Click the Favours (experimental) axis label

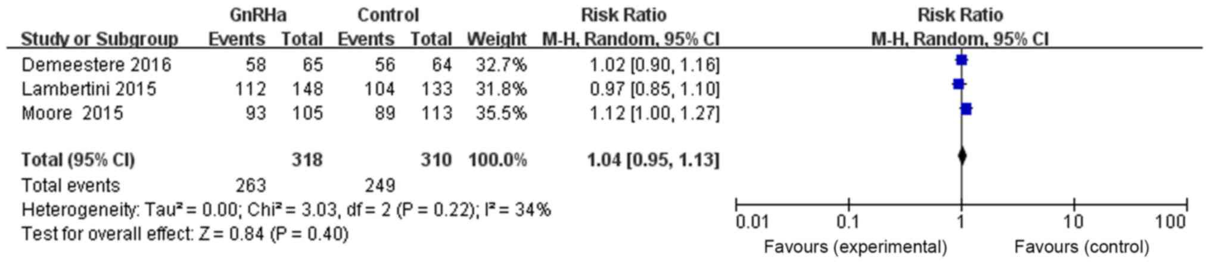click(855, 247)
